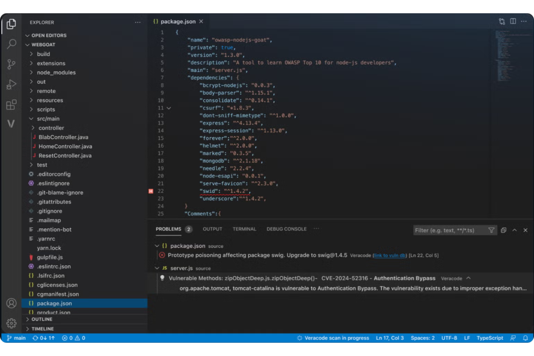Split the editor to the right

[x=513, y=22]
